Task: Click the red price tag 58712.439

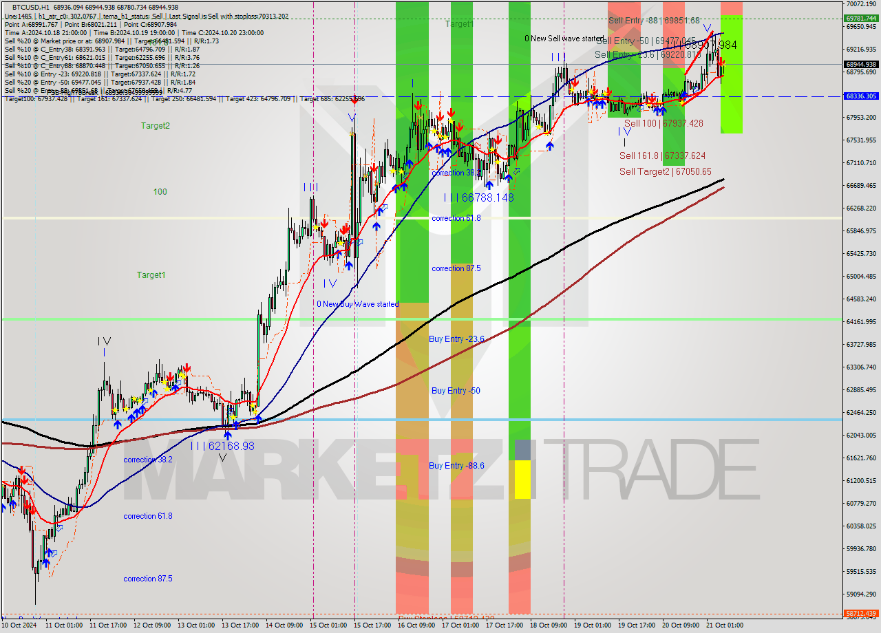Action: 860,613
